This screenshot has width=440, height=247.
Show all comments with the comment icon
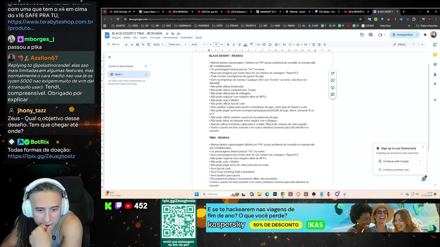point(371,35)
